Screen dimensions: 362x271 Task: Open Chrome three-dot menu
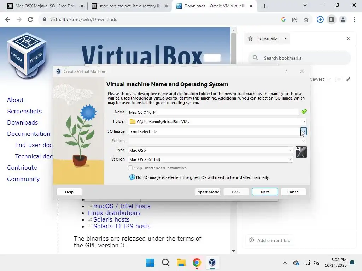pyautogui.click(x=354, y=20)
